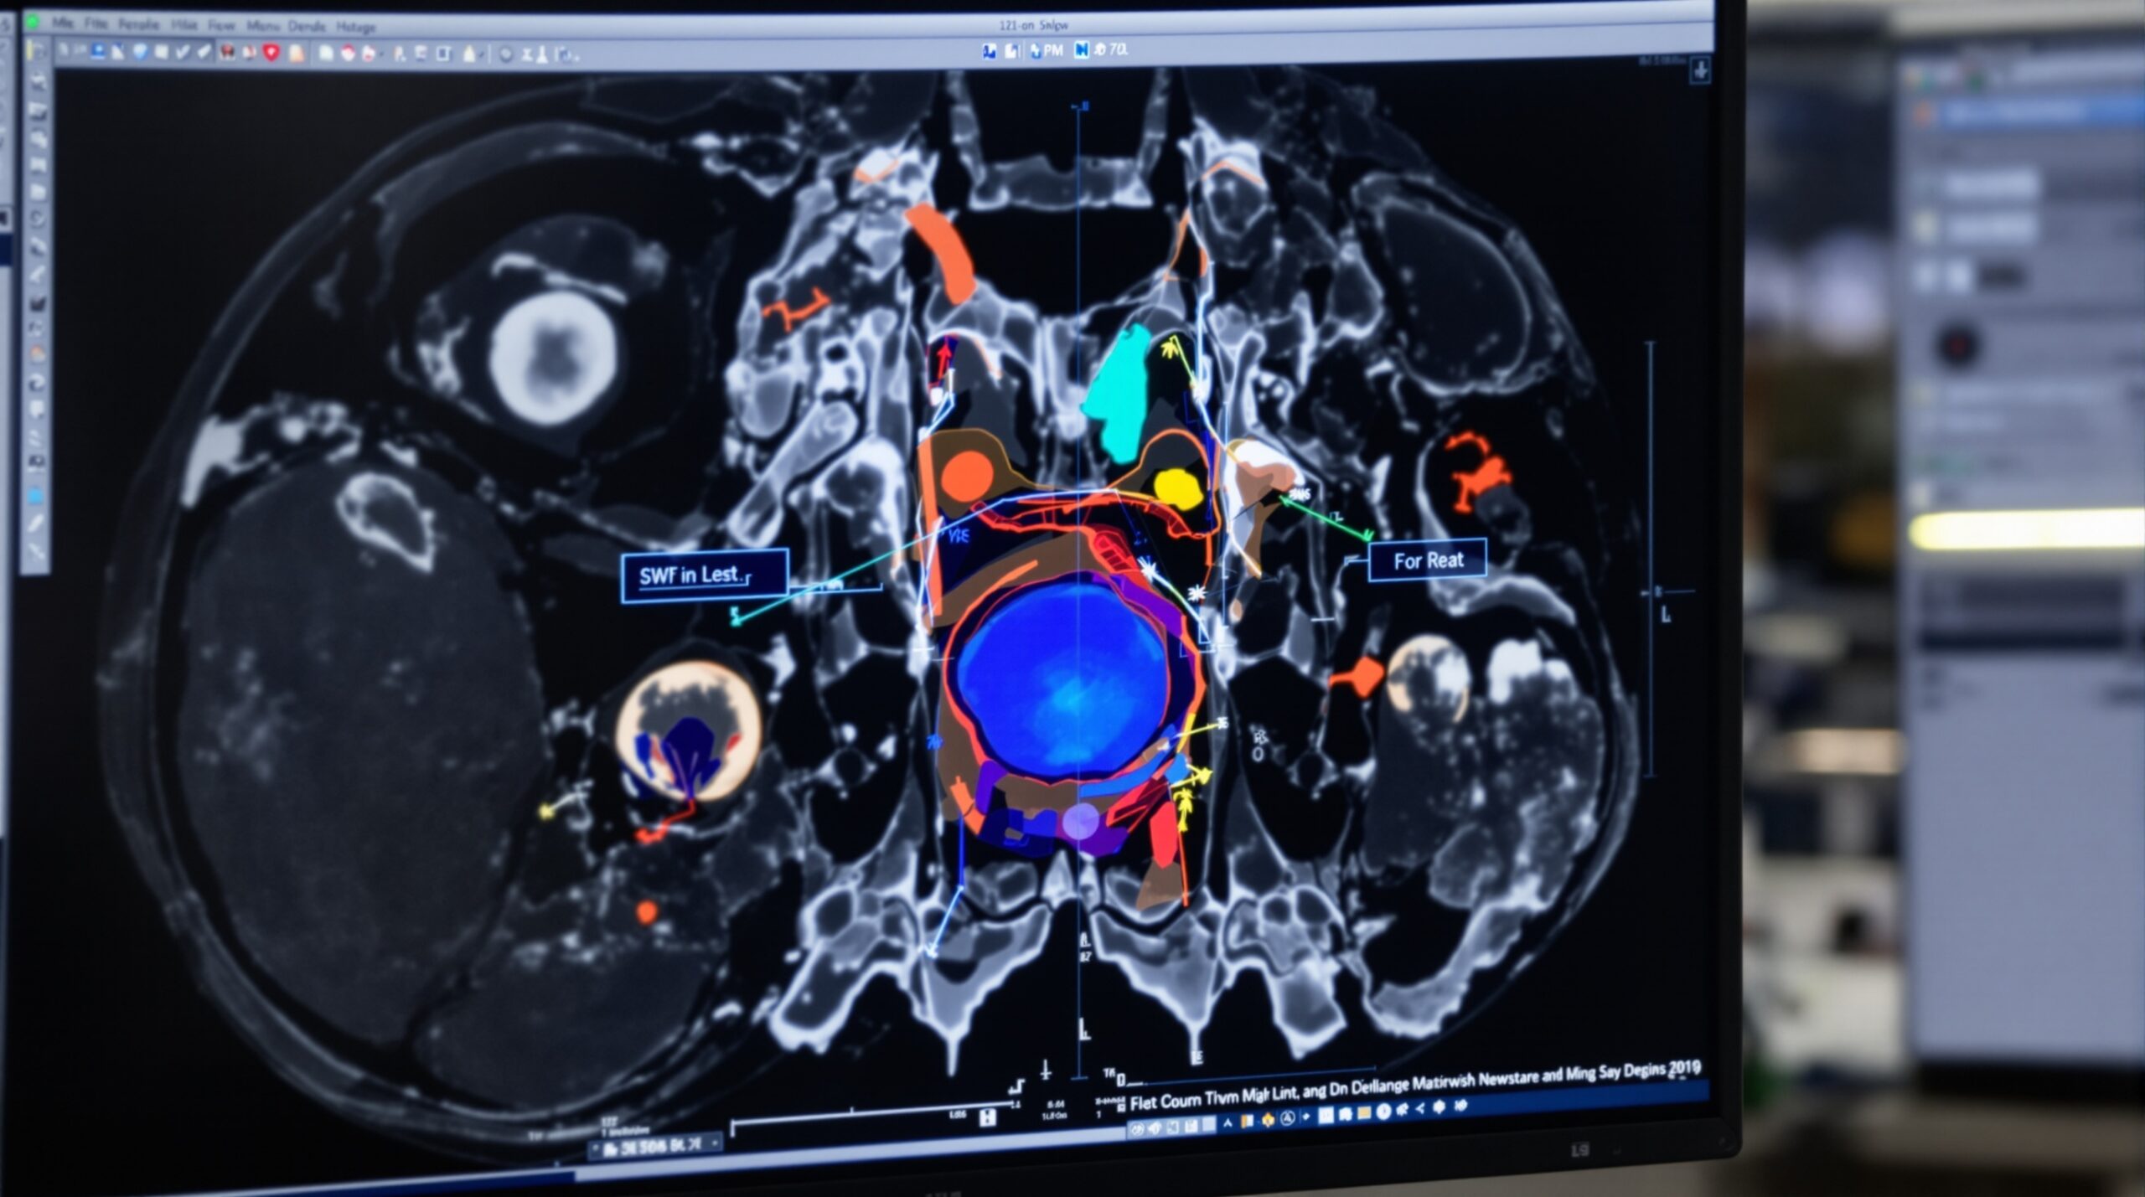Select the eraser tool near the toolbar checkmarks

coord(202,54)
